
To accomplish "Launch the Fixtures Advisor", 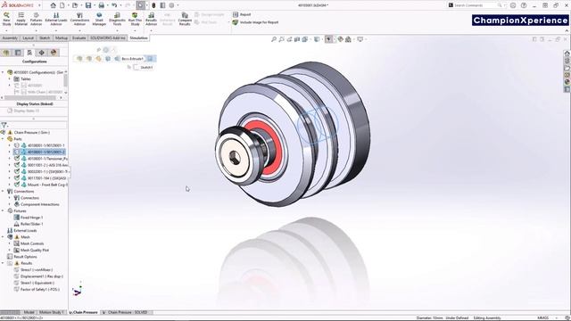I will (36, 19).
